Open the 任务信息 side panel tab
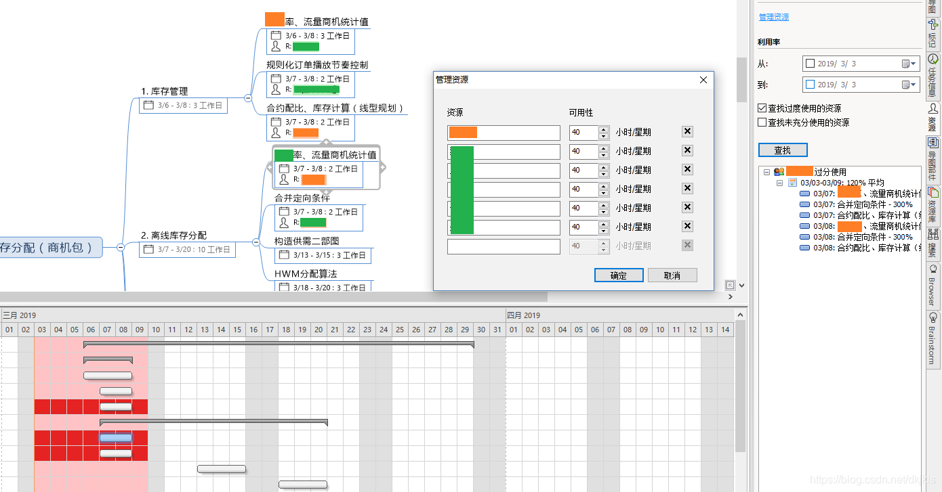 (x=933, y=74)
